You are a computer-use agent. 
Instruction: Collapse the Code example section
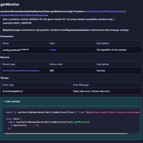click(x=11, y=102)
